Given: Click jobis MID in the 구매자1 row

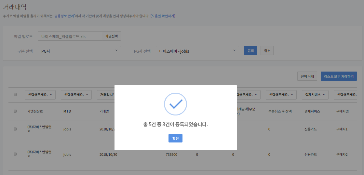Looking at the screenshot, I should pyautogui.click(x=67, y=129).
